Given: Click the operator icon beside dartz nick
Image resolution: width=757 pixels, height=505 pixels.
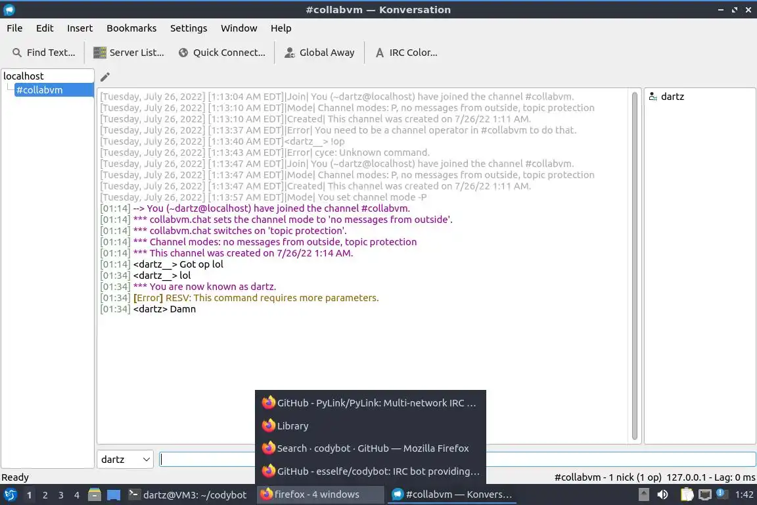Looking at the screenshot, I should pyautogui.click(x=653, y=97).
